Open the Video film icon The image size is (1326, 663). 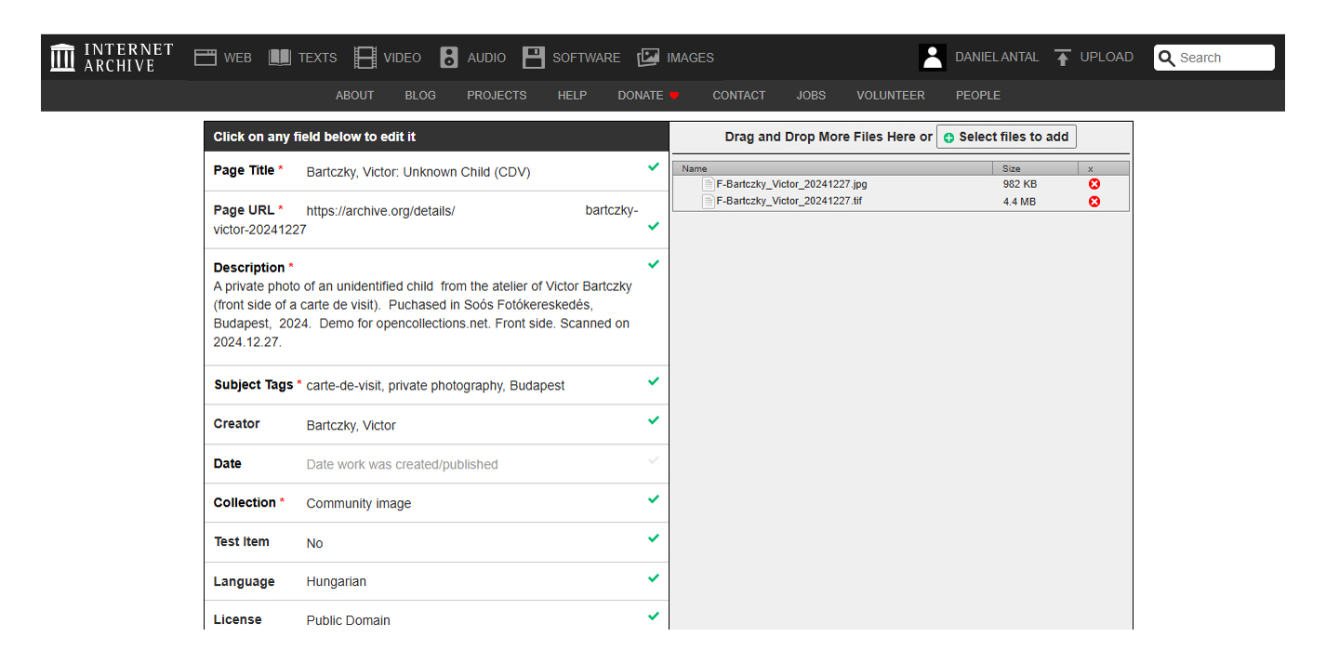[365, 58]
